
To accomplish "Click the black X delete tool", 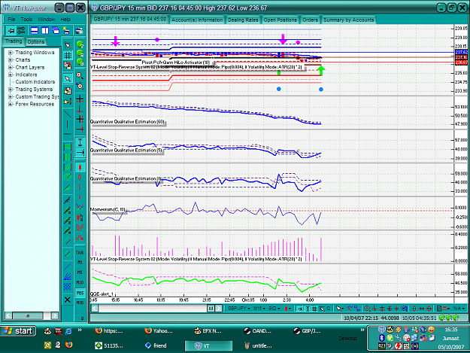I will 68,300.
